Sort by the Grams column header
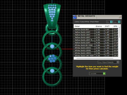Image resolution: width=127 pixels, height=95 pixels. pyautogui.click(x=99, y=26)
